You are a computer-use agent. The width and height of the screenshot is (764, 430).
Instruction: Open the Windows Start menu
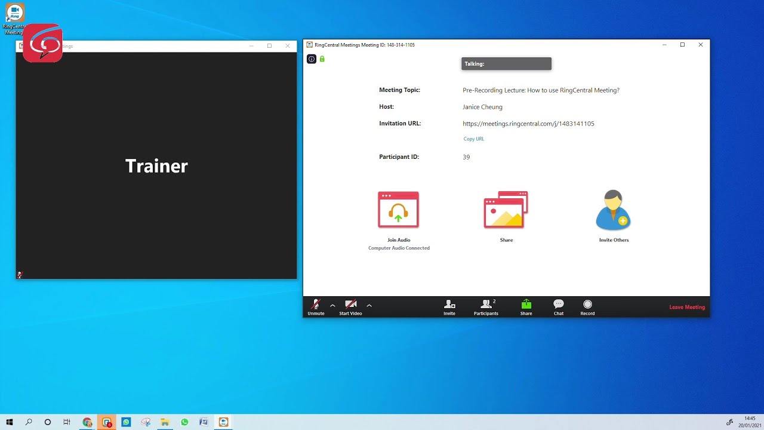10,422
